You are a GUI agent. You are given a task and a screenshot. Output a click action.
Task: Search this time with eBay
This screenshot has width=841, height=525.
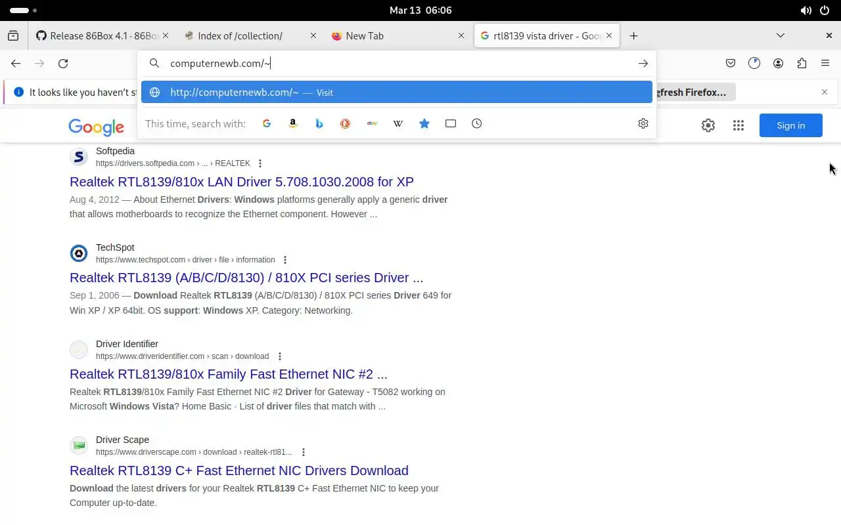tap(372, 123)
